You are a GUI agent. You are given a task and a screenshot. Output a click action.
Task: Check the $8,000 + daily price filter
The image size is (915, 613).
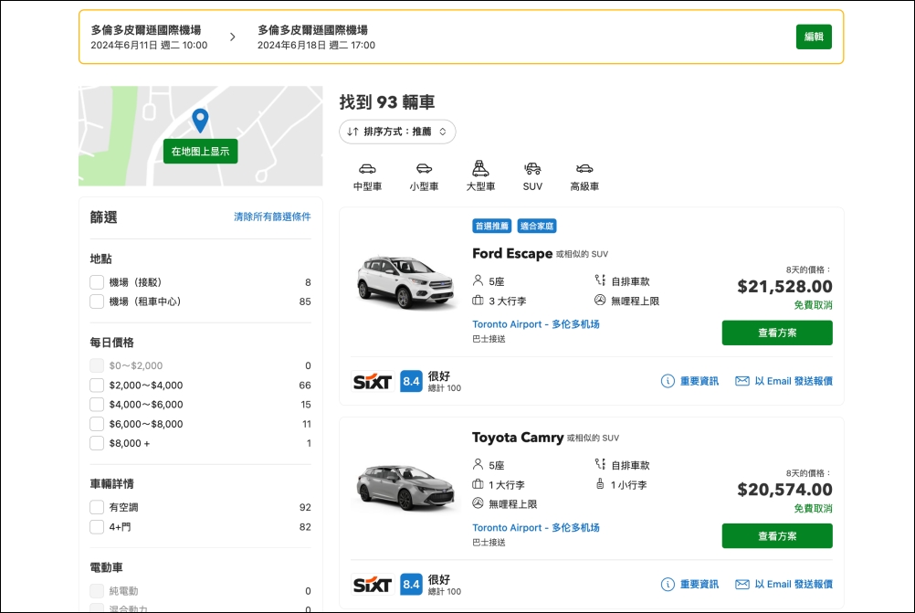pyautogui.click(x=97, y=444)
